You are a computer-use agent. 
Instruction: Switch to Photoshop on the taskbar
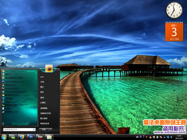click(x=31, y=137)
